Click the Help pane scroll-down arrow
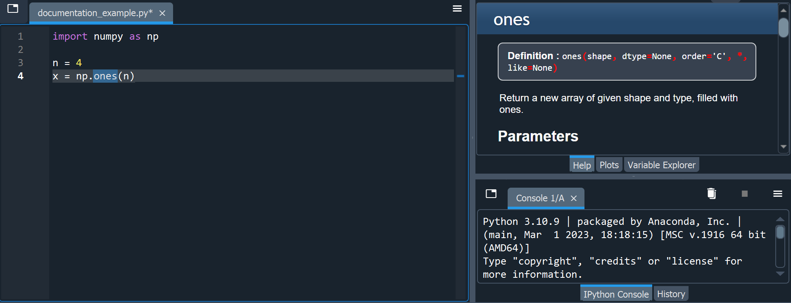Image resolution: width=791 pixels, height=303 pixels. click(x=784, y=147)
